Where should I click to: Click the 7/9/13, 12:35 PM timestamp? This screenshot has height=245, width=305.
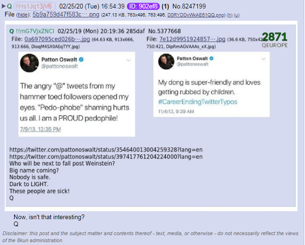(40, 129)
